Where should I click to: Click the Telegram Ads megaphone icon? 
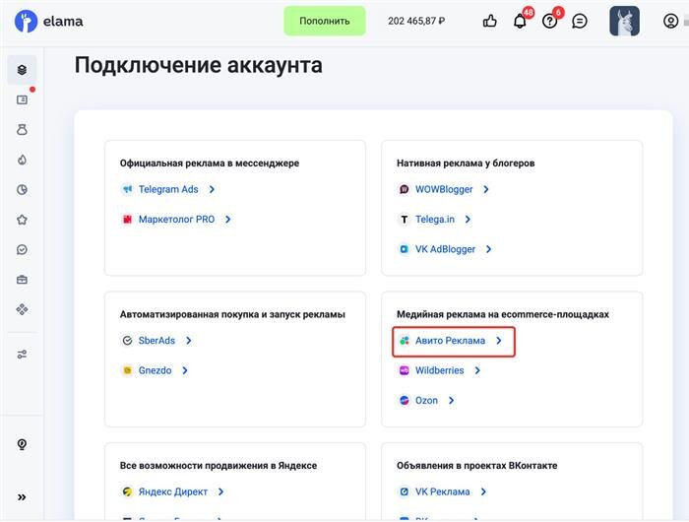tap(127, 189)
